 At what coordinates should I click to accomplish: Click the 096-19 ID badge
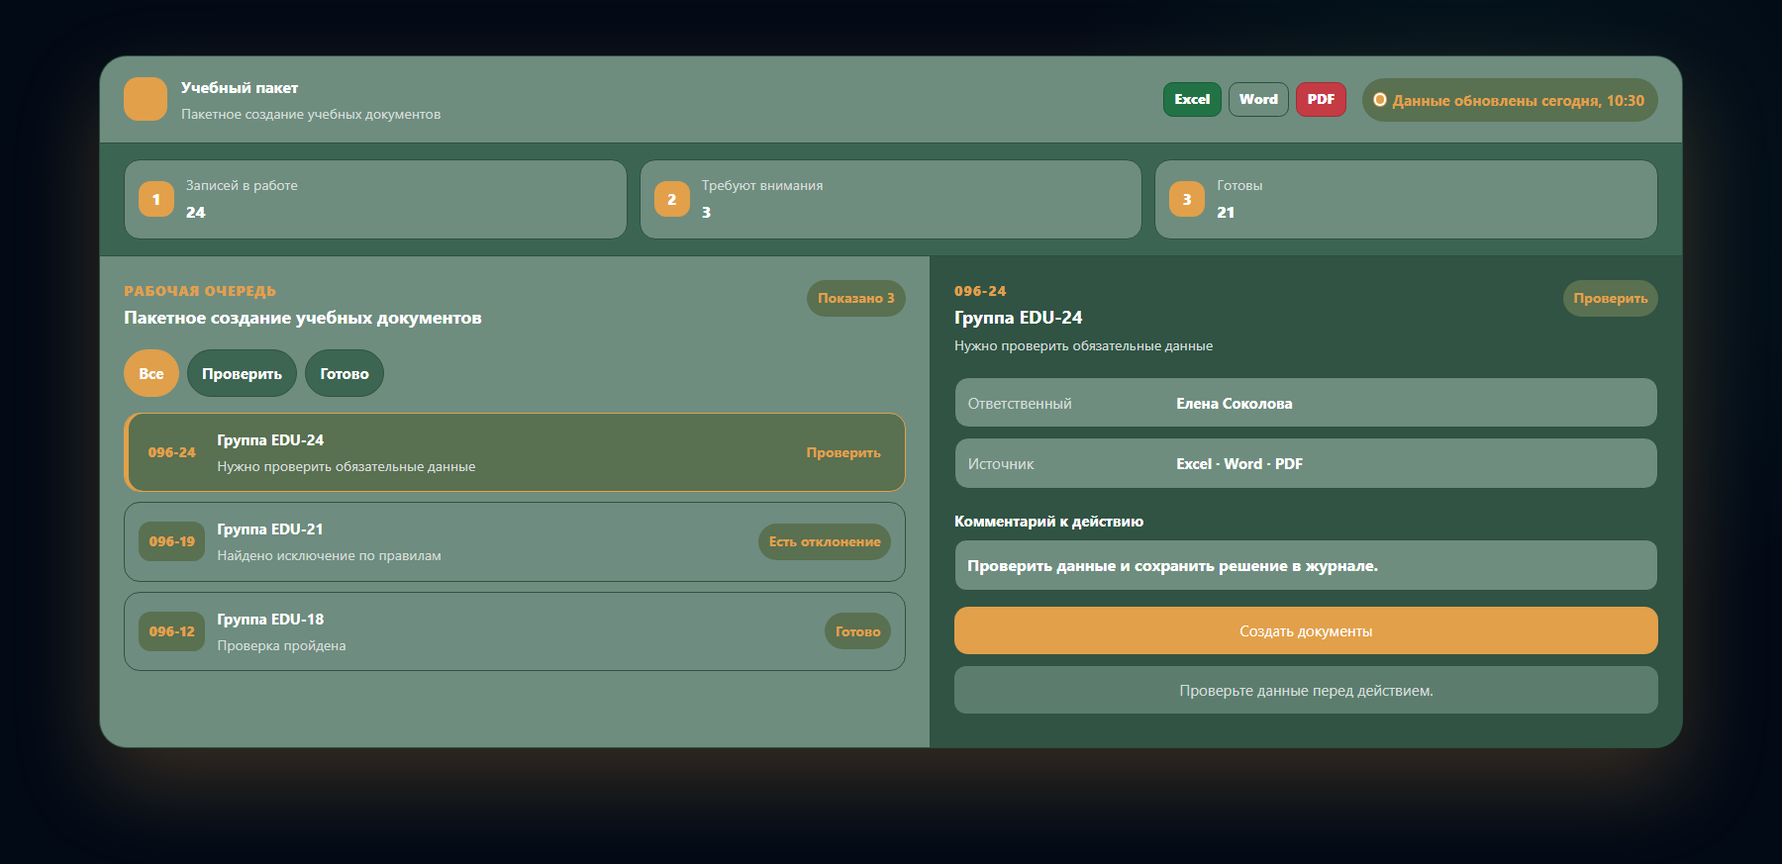coord(172,541)
